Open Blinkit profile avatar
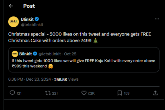 [x=14, y=22]
